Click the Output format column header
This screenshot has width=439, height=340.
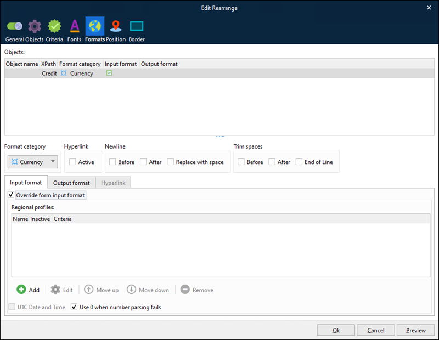tap(159, 64)
